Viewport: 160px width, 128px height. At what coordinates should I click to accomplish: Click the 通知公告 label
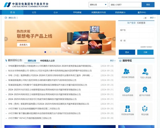[x=12, y=18]
